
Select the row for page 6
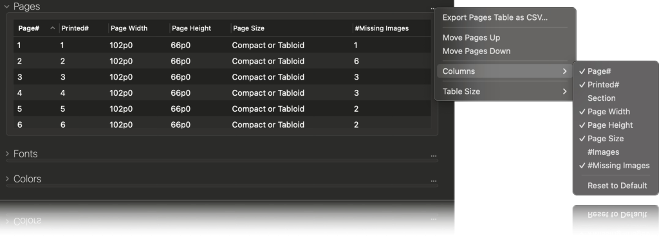(x=222, y=123)
